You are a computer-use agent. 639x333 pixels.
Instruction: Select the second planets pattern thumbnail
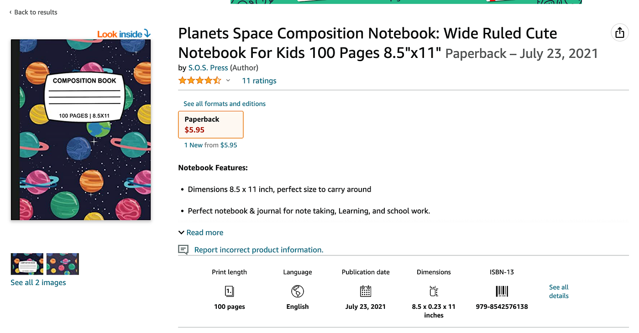click(x=63, y=264)
